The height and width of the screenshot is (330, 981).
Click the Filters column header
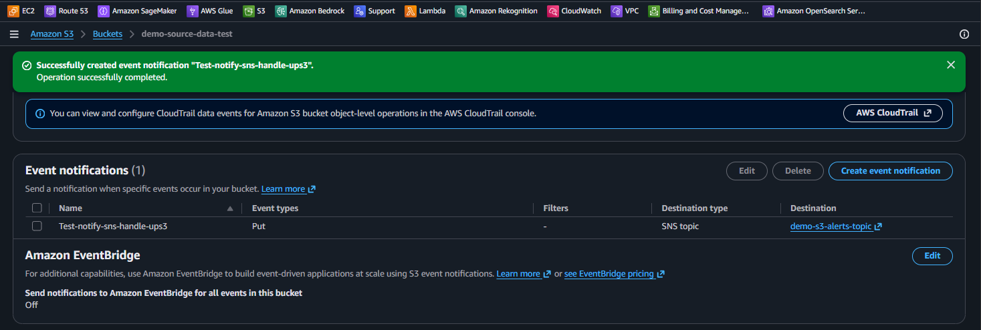click(x=556, y=208)
